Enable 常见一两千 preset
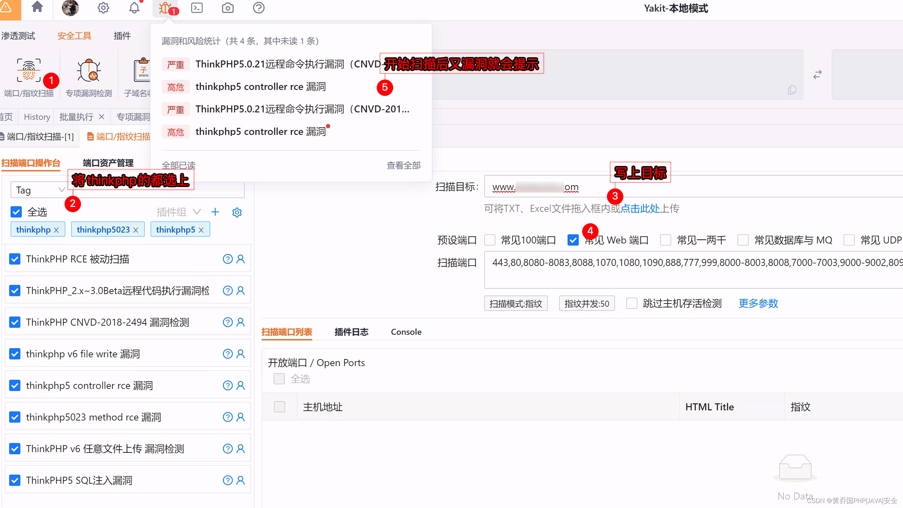 pyautogui.click(x=666, y=240)
